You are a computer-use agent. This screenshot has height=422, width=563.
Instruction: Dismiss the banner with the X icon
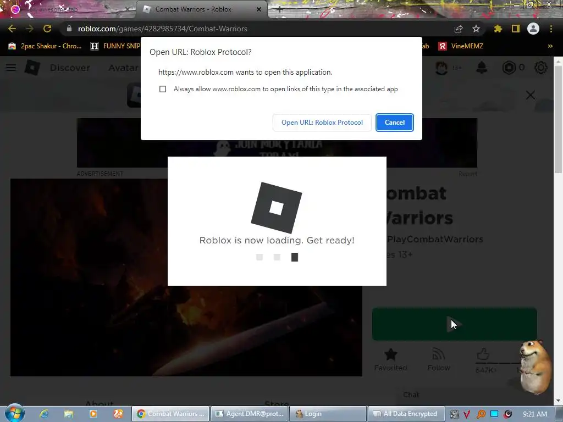point(531,95)
